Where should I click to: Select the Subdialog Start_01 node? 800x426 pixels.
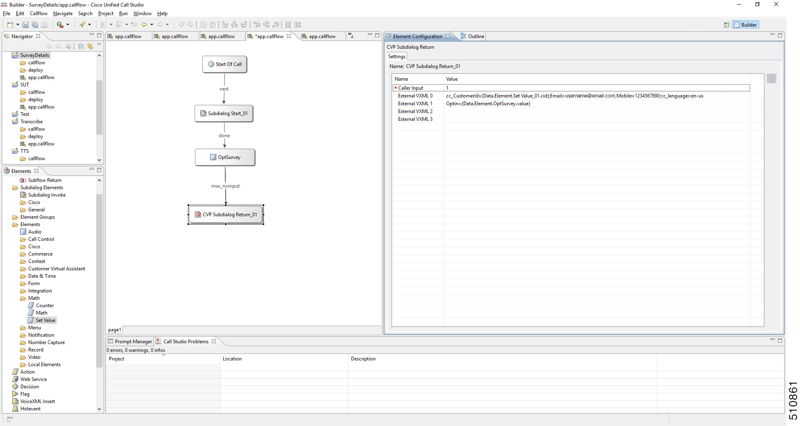pos(224,113)
